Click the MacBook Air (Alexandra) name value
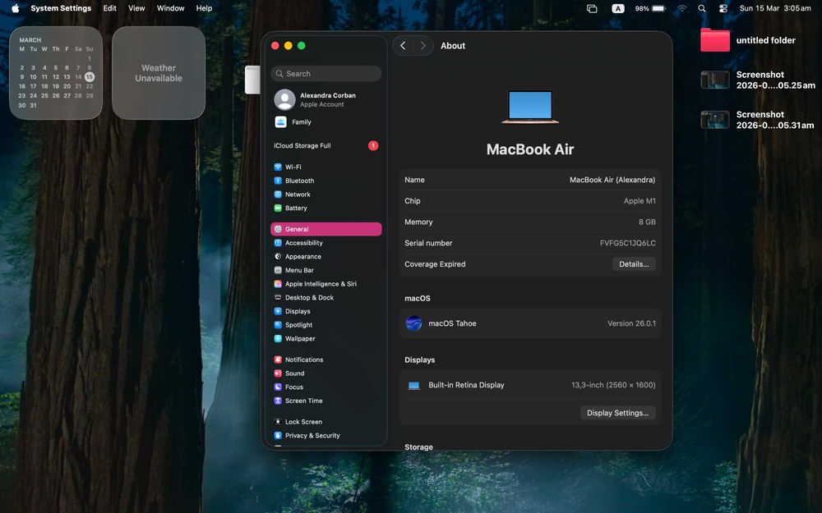 [x=612, y=180]
